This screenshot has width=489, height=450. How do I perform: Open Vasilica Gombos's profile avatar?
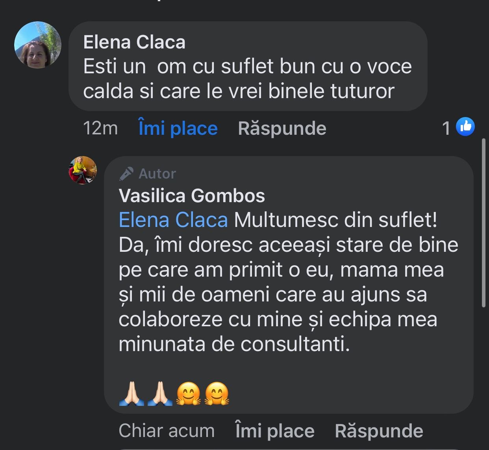pos(83,170)
